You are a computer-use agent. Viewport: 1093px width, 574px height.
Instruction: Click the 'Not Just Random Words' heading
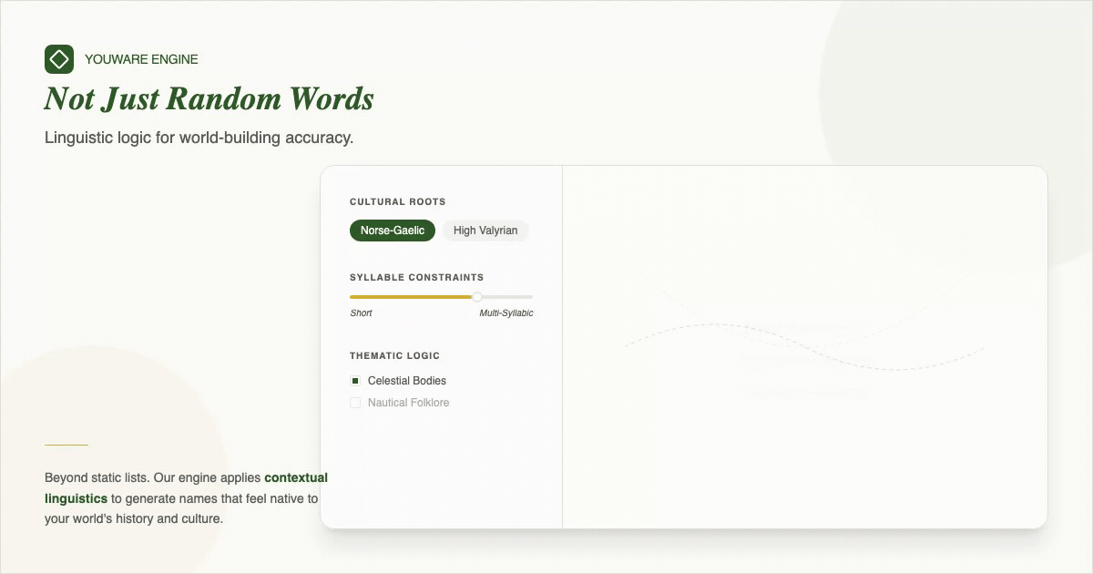point(209,98)
